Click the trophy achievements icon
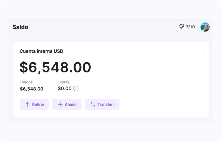This screenshot has width=221, height=142. 181,27
